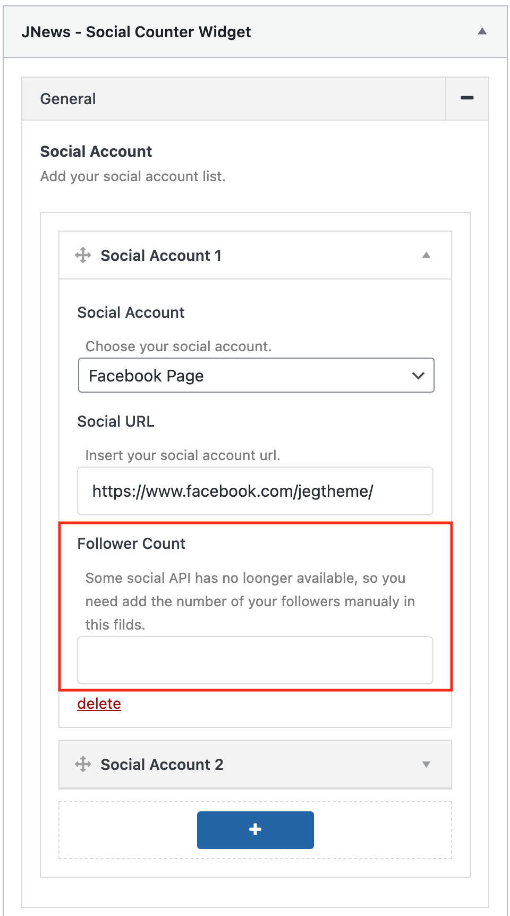Click the General section header label
This screenshot has height=916, width=510.
point(68,99)
